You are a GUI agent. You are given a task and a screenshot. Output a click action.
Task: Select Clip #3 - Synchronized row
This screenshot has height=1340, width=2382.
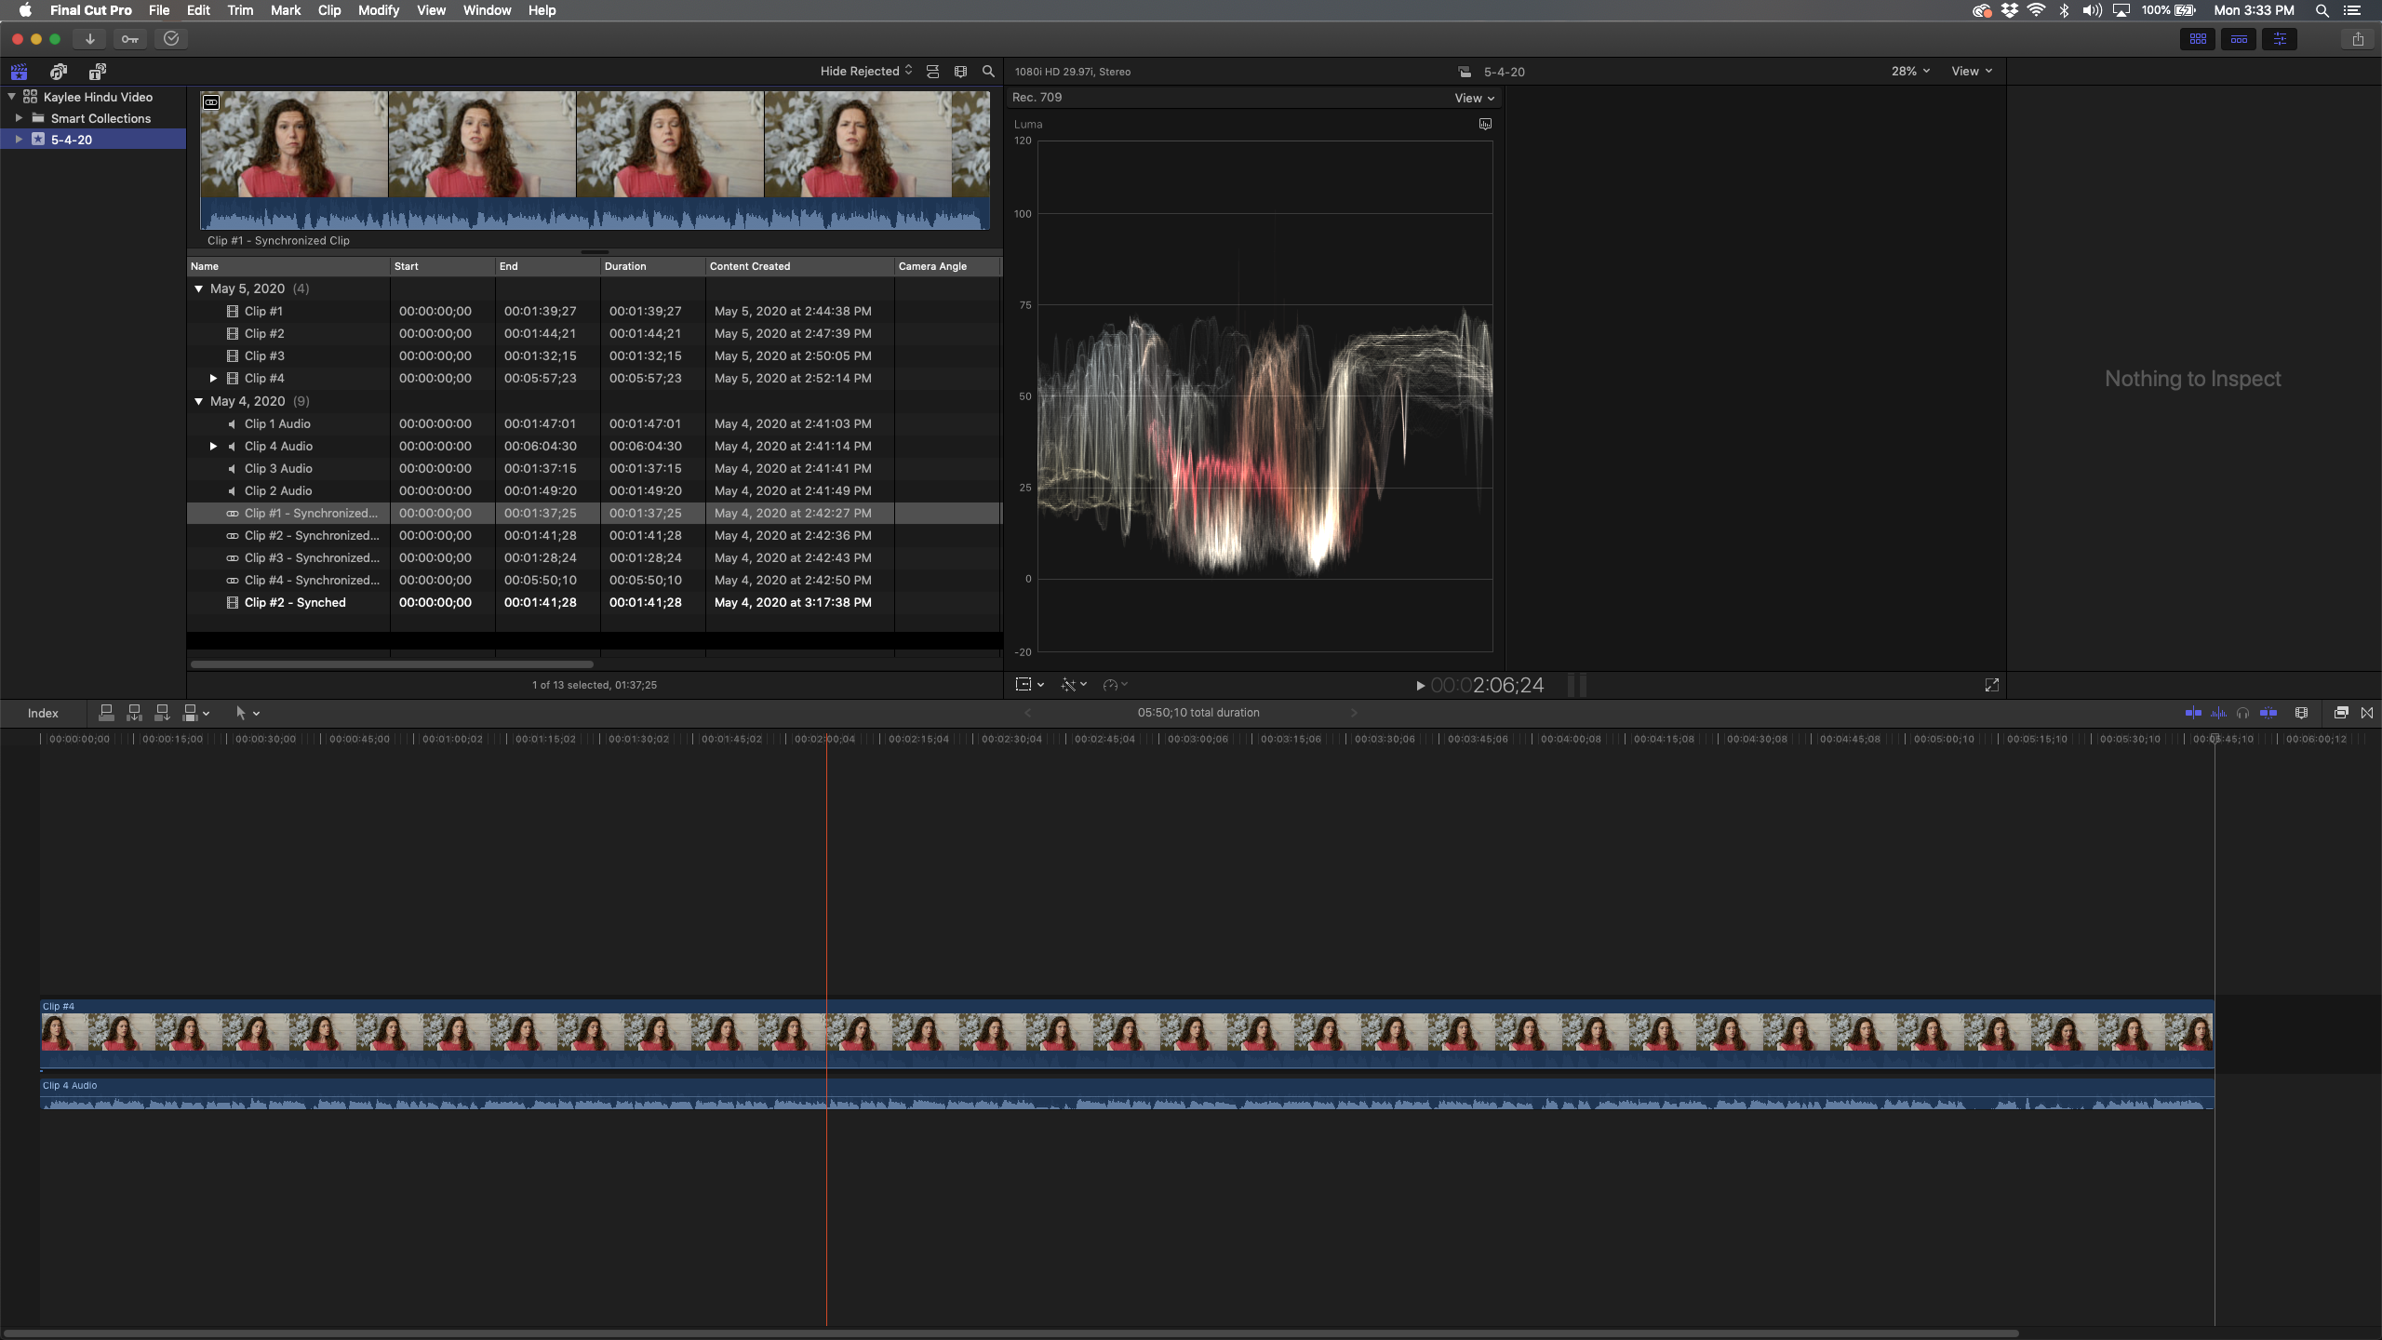click(311, 558)
